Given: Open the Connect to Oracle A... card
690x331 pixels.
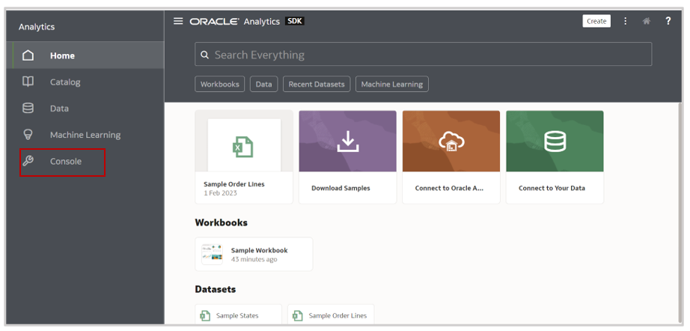Looking at the screenshot, I should point(451,157).
